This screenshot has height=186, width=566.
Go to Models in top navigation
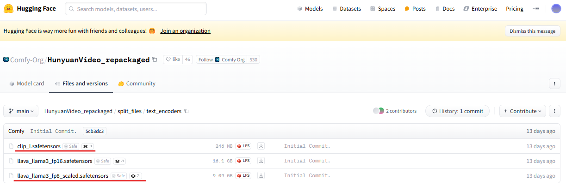coord(310,9)
